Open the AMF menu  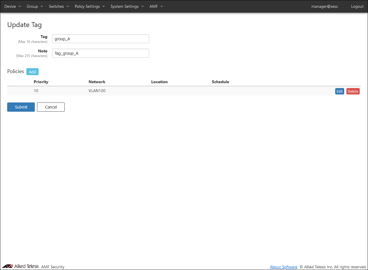pos(156,6)
